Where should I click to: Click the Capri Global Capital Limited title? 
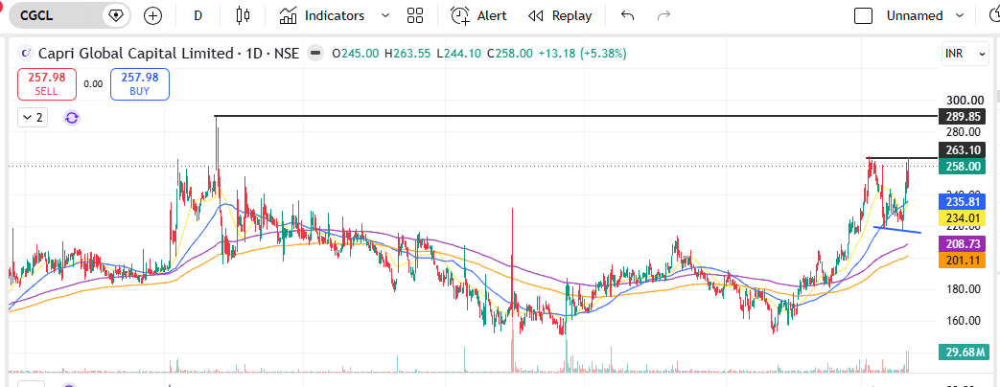(x=136, y=54)
